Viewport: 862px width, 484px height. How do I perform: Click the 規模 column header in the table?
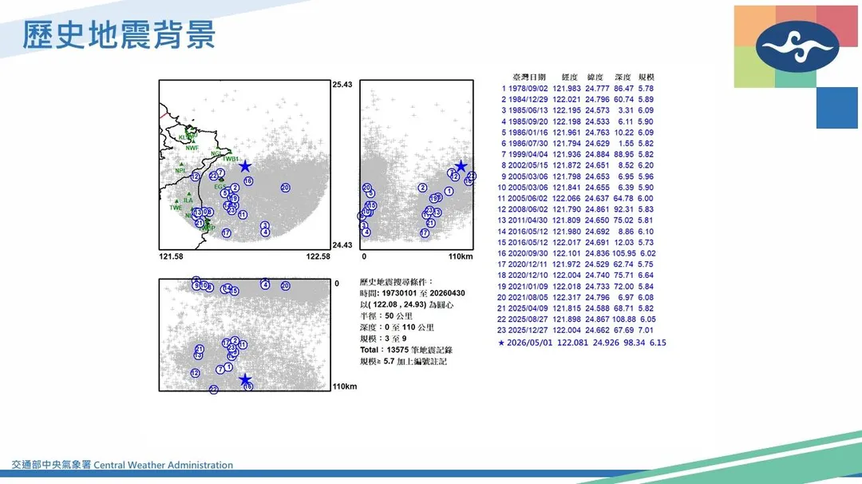tap(646, 77)
